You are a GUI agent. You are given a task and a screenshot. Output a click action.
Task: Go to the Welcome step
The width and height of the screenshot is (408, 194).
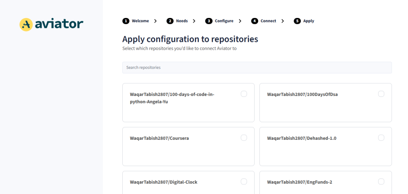[140, 21]
